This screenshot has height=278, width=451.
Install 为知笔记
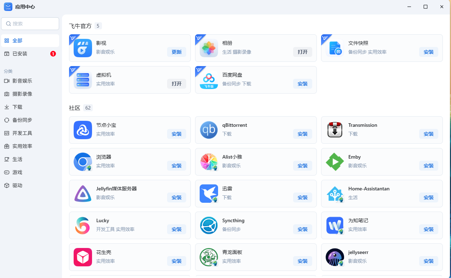429,229
